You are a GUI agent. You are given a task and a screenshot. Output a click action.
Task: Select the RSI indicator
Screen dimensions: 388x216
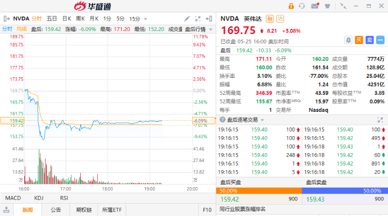[64, 198]
